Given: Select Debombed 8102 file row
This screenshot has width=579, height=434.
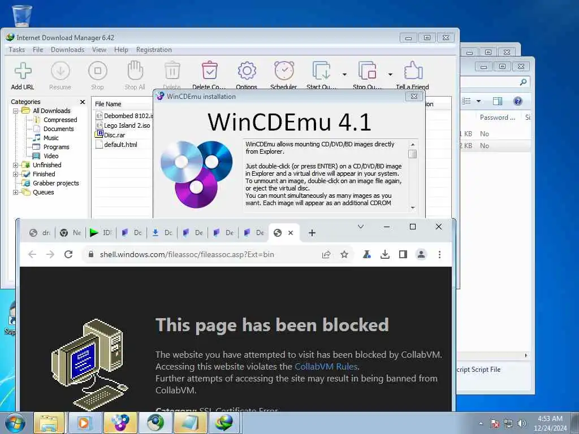Looking at the screenshot, I should [124, 116].
